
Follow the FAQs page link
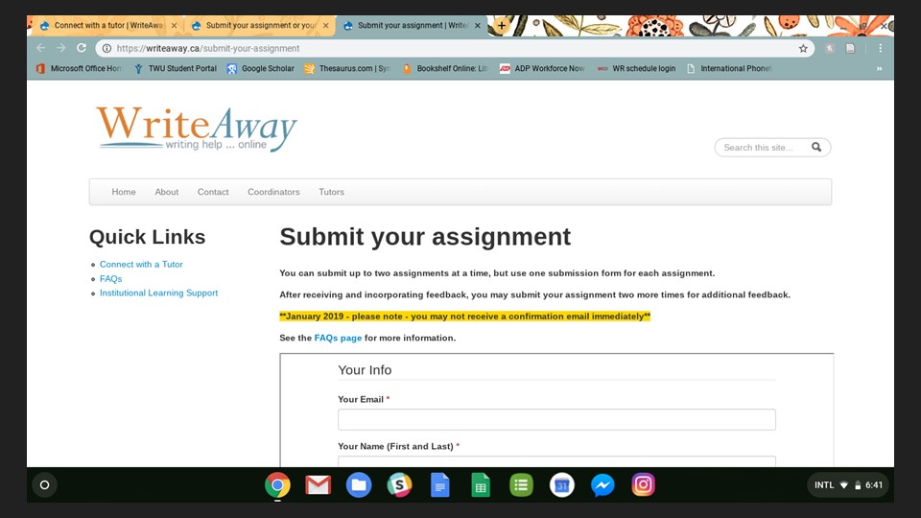pyautogui.click(x=338, y=338)
